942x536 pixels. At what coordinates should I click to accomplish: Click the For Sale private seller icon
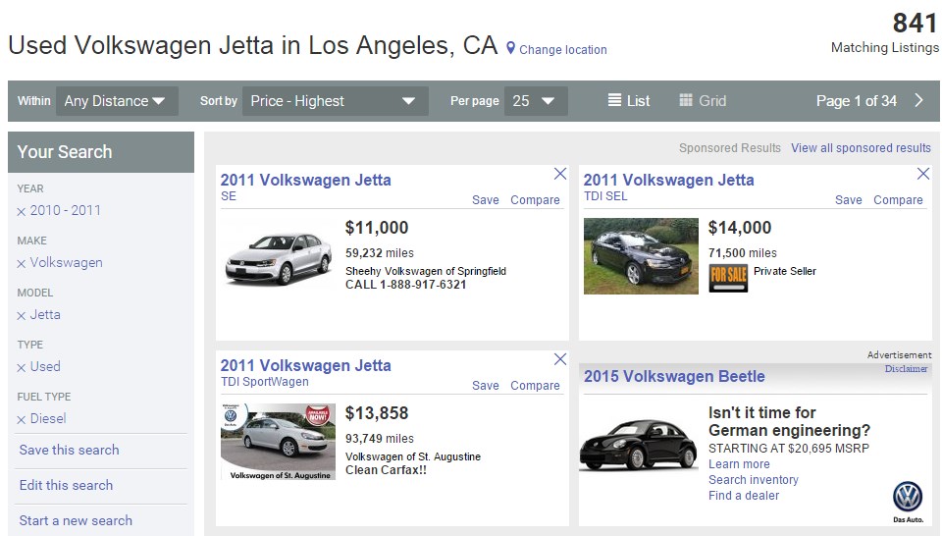pyautogui.click(x=728, y=278)
